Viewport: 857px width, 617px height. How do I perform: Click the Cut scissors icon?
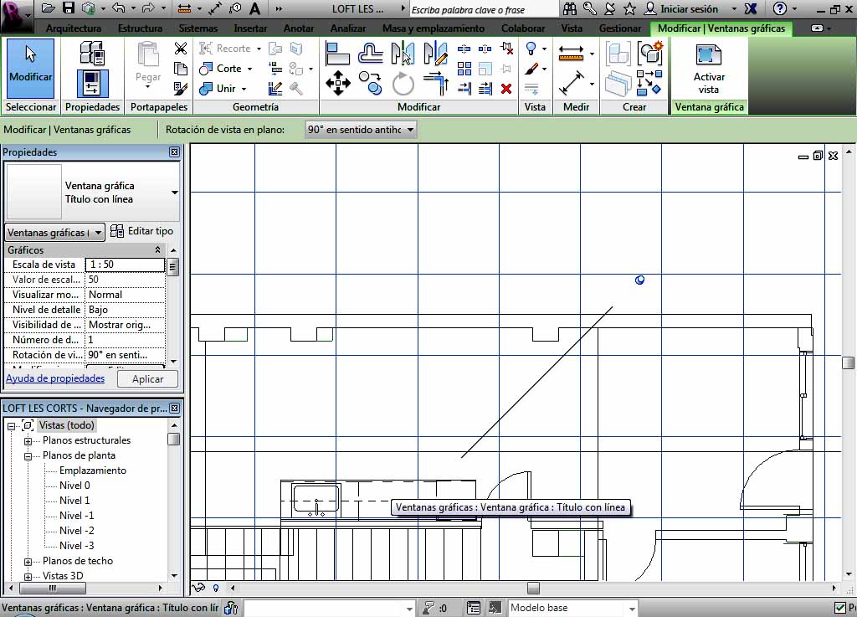180,49
